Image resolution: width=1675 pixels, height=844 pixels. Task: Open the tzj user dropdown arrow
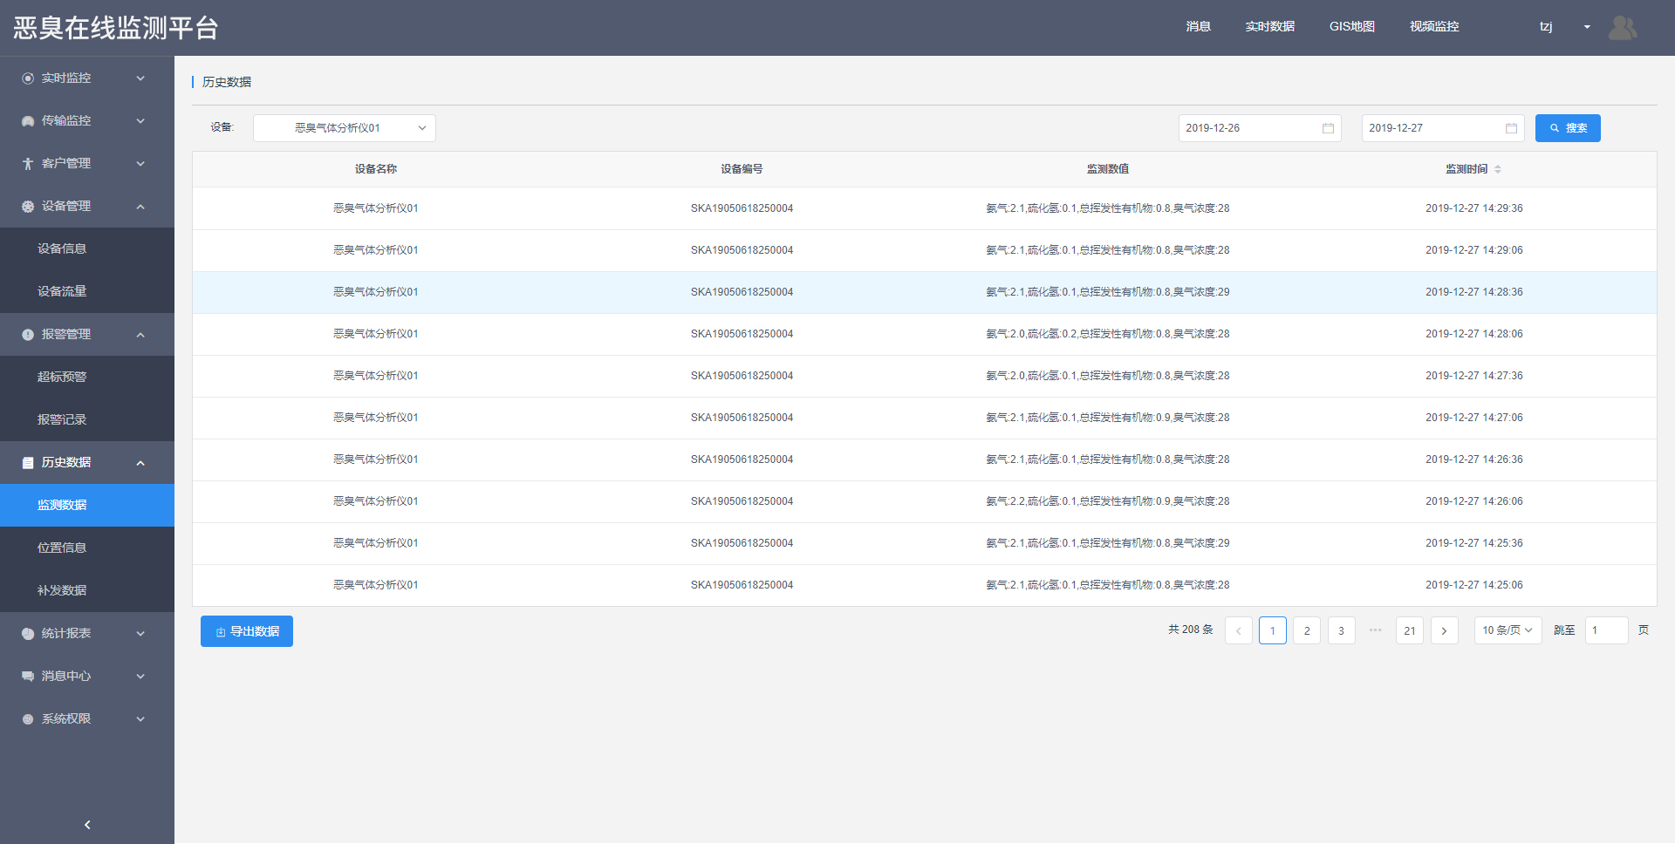pyautogui.click(x=1587, y=27)
